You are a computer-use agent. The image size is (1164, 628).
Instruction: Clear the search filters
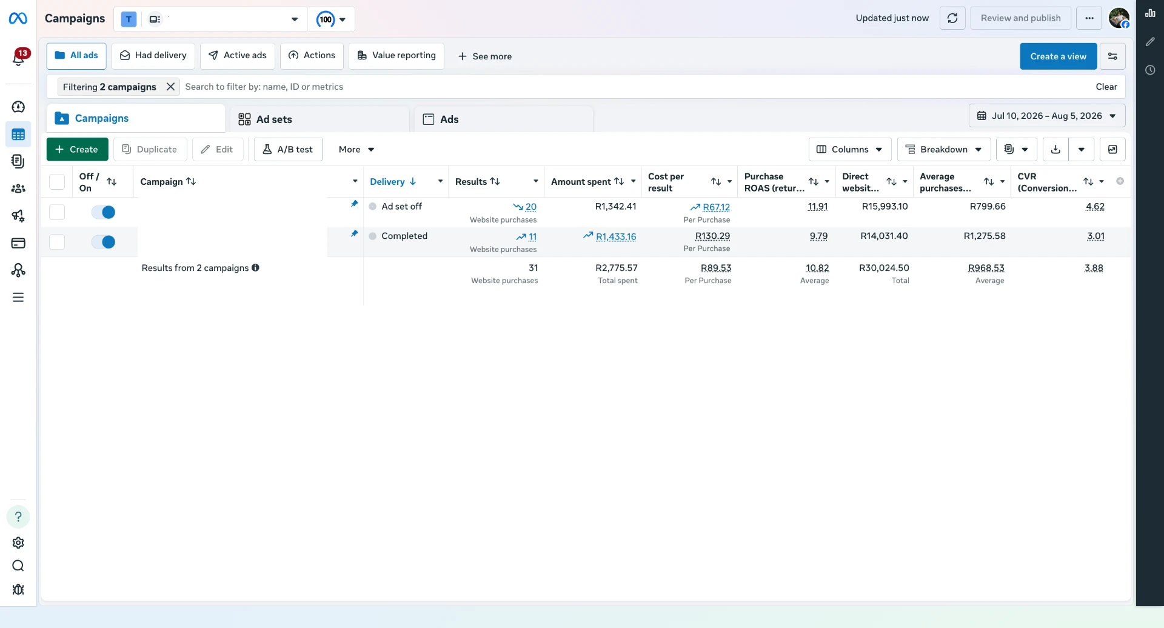point(1106,87)
